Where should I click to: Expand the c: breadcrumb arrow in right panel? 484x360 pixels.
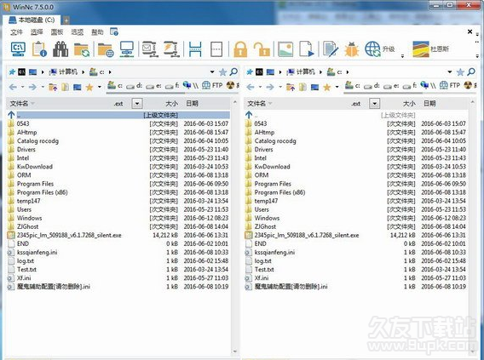pos(348,72)
